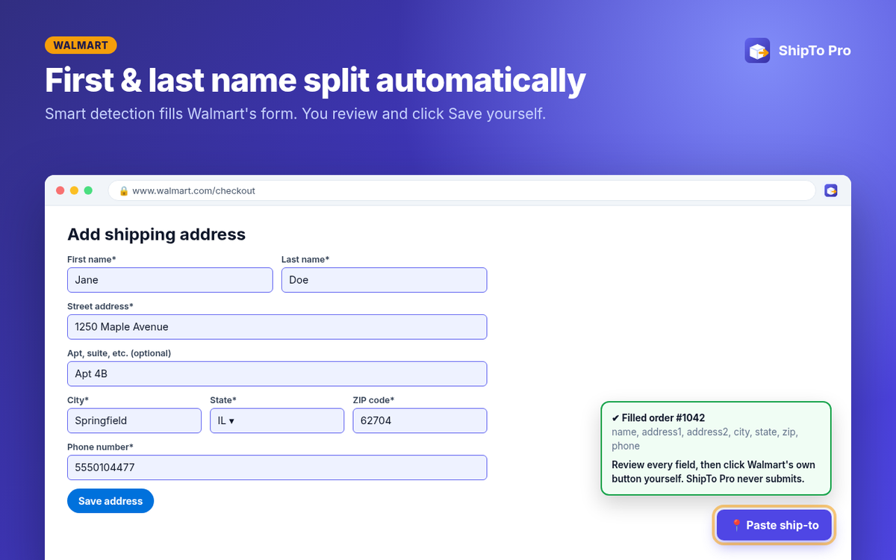The height and width of the screenshot is (560, 896).
Task: Click the ZIP code field 62704
Action: 420,420
